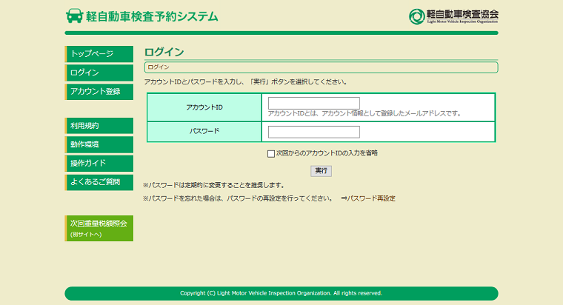Open よくあるご質問 in the sidebar
Viewport: 563px width, 305px height.
99,182
